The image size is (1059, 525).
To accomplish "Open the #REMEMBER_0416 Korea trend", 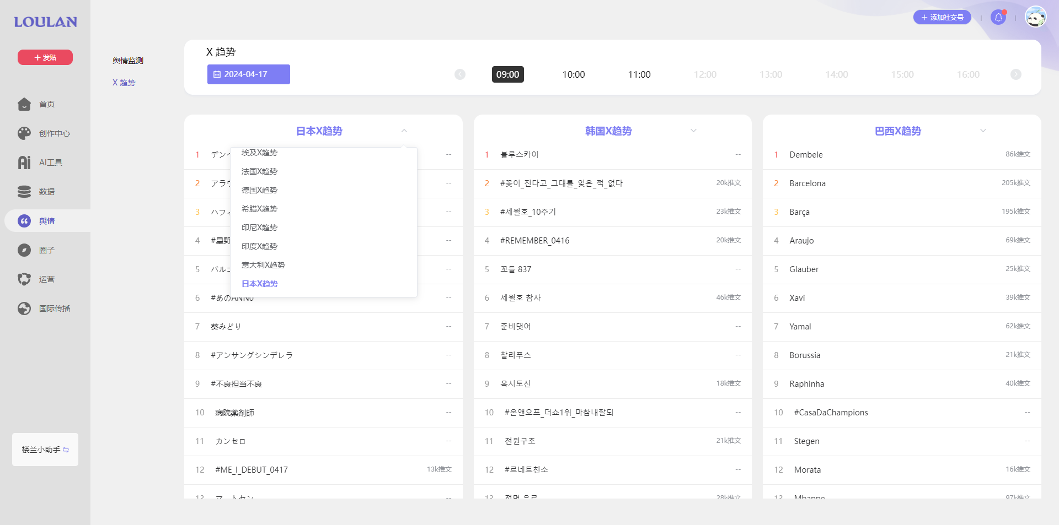I will tap(613, 241).
